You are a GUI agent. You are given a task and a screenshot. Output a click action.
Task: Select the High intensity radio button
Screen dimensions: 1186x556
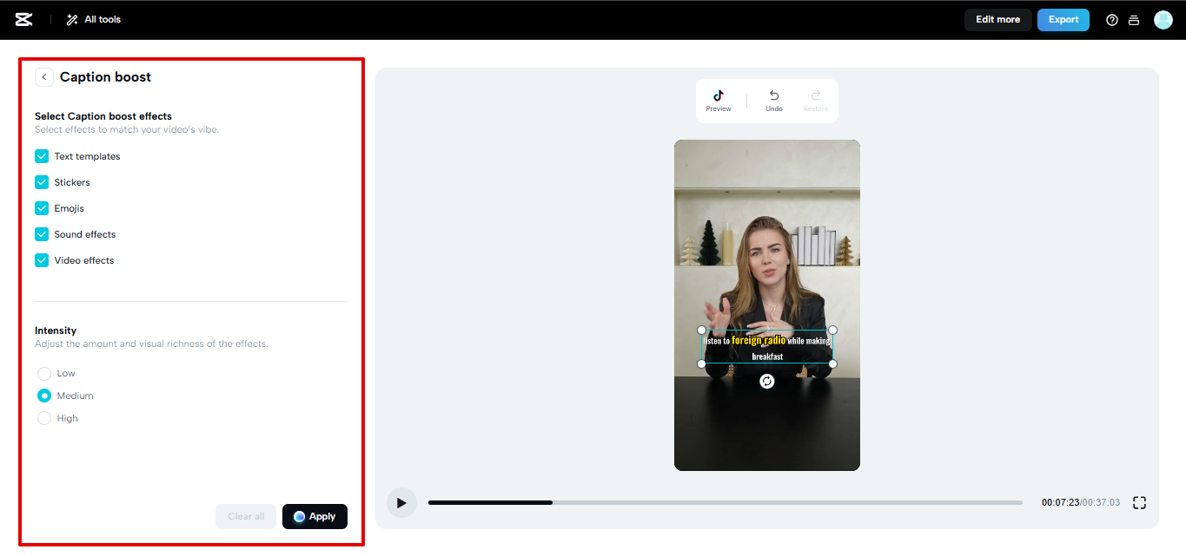click(44, 417)
